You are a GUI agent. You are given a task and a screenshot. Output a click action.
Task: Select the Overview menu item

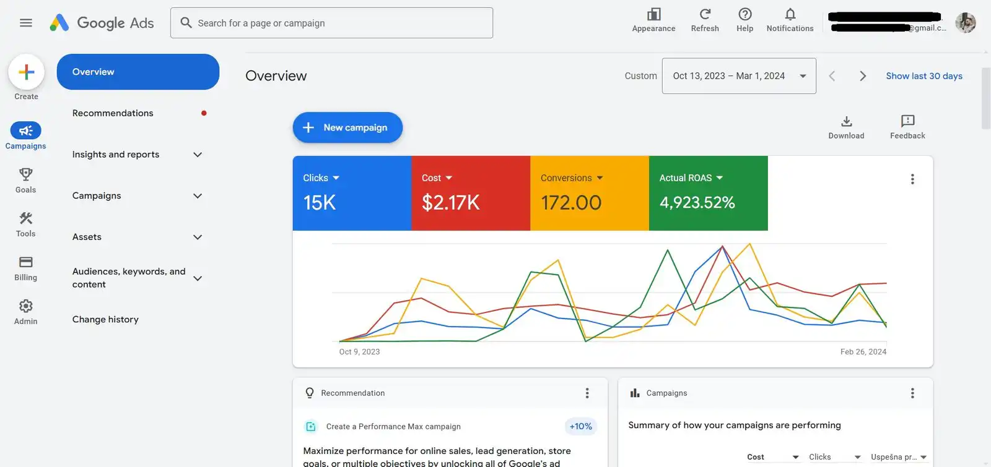pyautogui.click(x=138, y=72)
